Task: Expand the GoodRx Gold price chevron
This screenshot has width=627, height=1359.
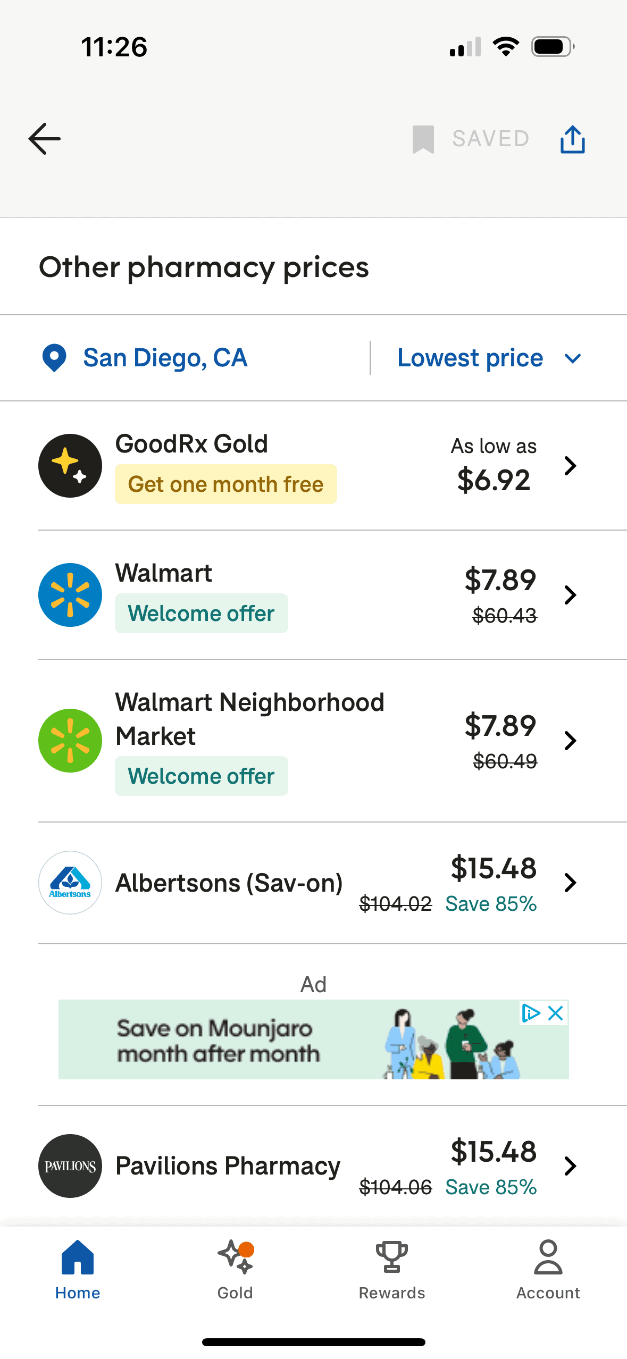Action: pyautogui.click(x=570, y=466)
